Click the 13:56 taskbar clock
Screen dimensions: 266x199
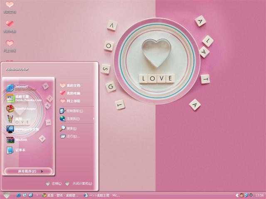tap(259, 195)
